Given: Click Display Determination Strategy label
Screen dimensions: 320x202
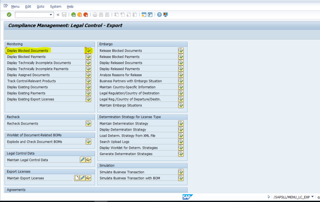Looking at the screenshot, I should pyautogui.click(x=123, y=130).
